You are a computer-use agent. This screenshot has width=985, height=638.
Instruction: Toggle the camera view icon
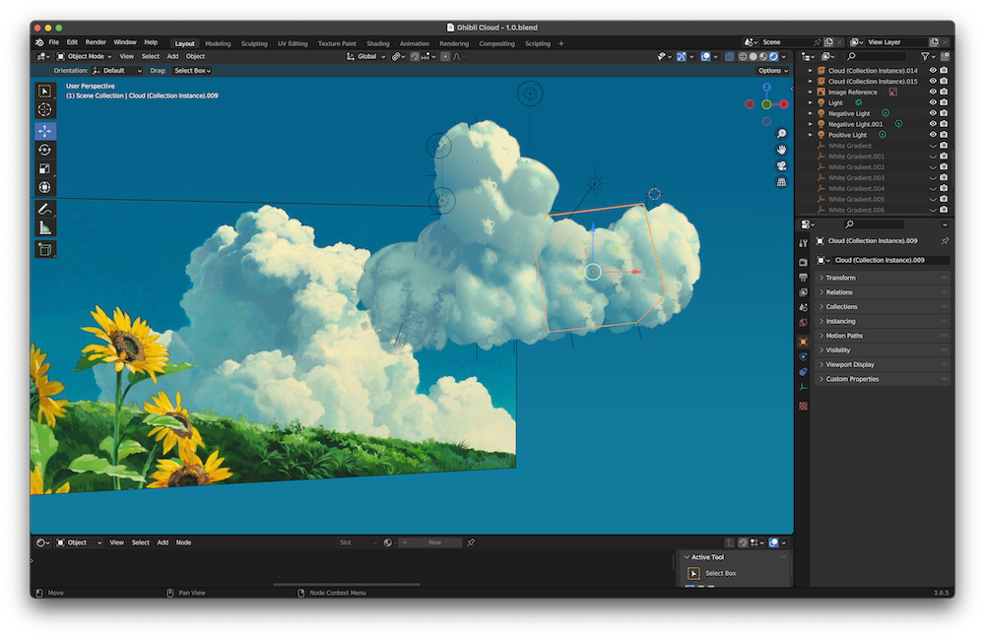[x=781, y=165]
